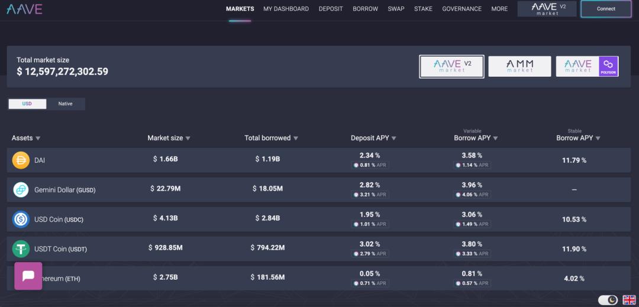This screenshot has width=639, height=307.
Task: Open the MY DASHBOARD menu item
Action: click(x=286, y=8)
